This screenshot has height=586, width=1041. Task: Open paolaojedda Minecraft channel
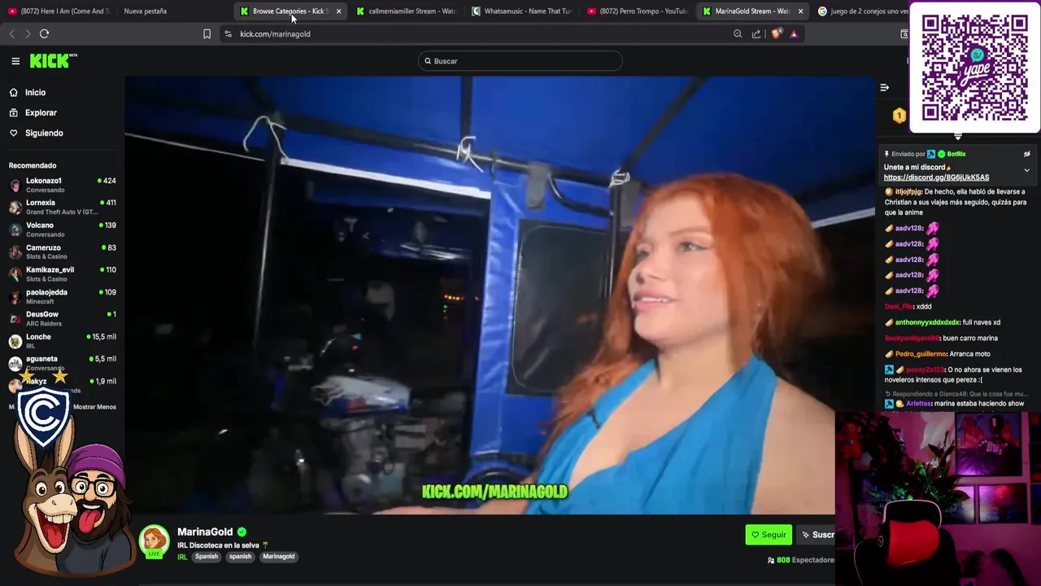pyautogui.click(x=62, y=296)
